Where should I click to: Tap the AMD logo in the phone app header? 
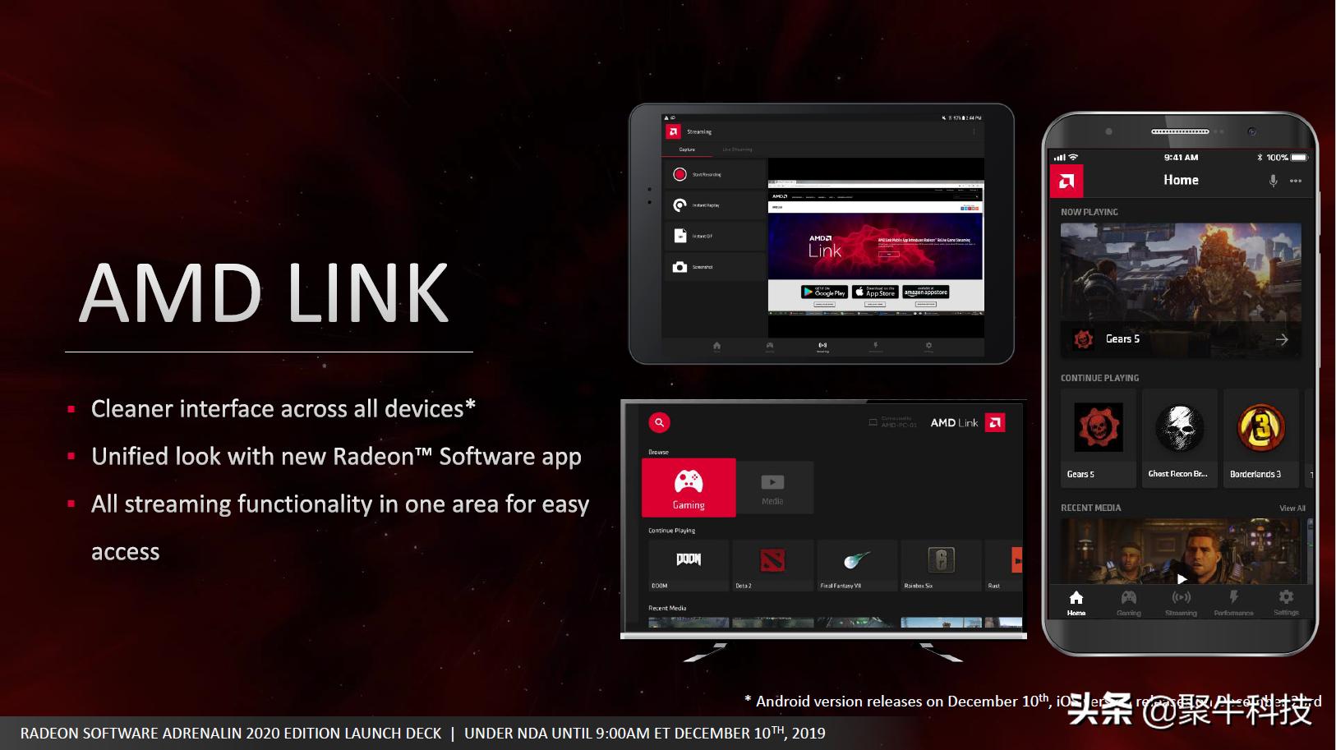pyautogui.click(x=1066, y=181)
